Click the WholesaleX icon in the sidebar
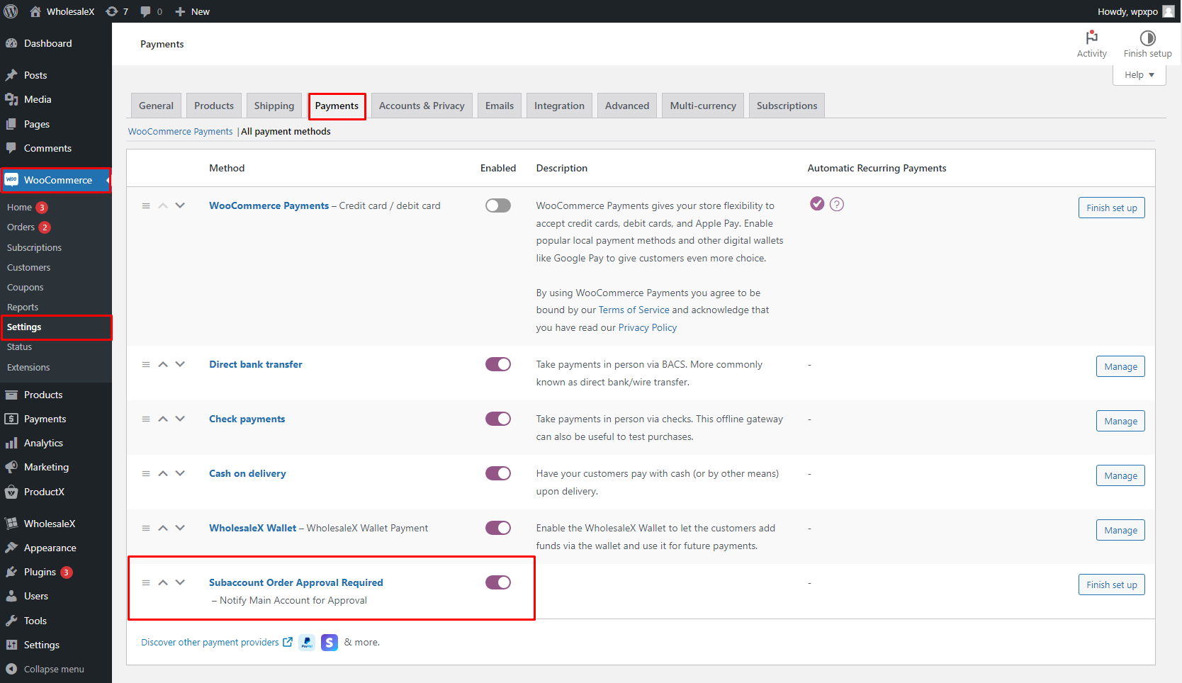Screen dimensions: 1182x683 (11, 524)
